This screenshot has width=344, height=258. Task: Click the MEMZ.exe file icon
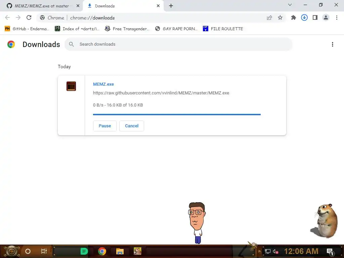coord(71,86)
